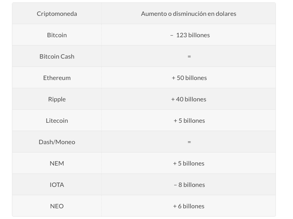Viewport: 293px width, 219px height.
Task: Select the NEO name cell
Action: point(57,206)
